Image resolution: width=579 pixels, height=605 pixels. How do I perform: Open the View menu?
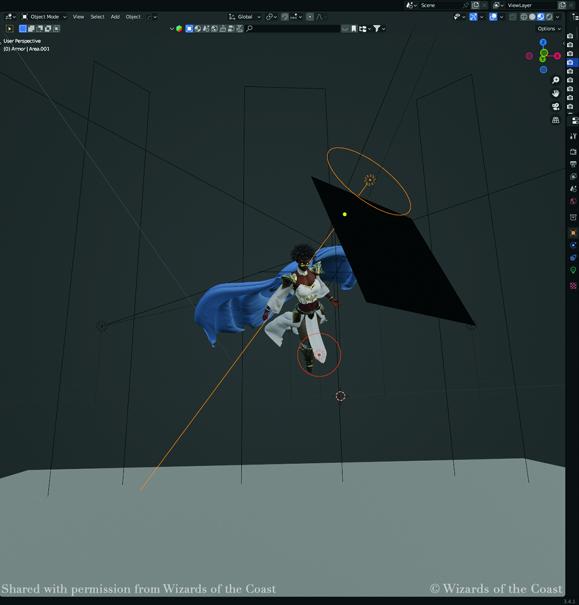point(78,17)
